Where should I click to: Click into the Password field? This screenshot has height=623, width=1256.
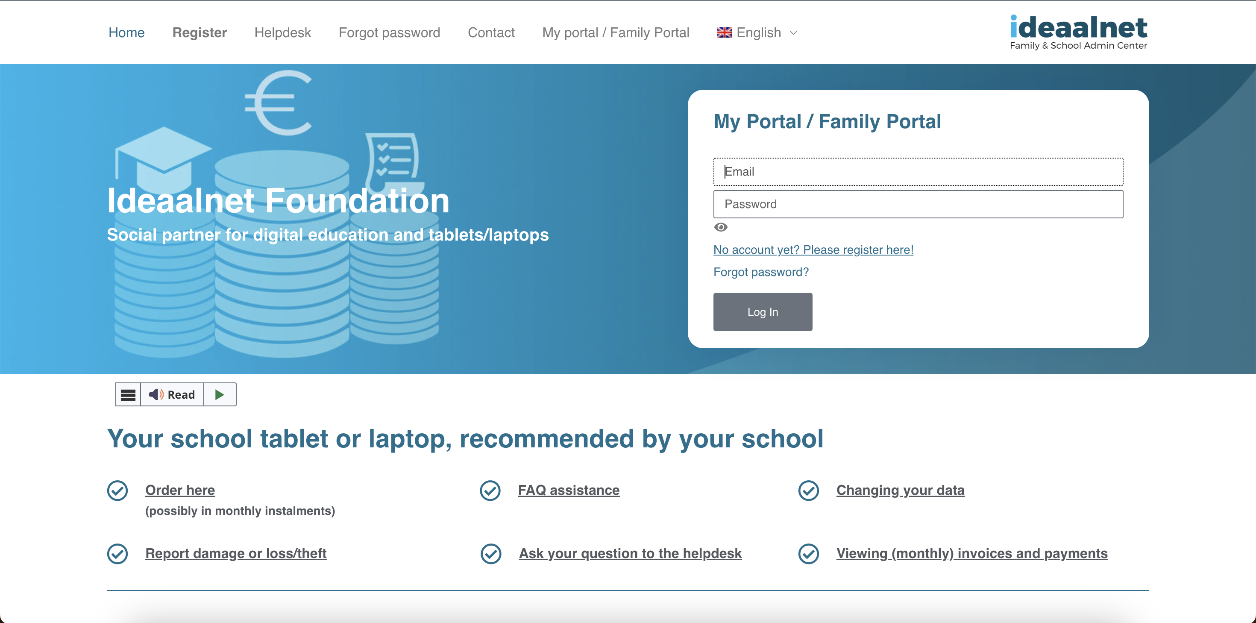point(918,204)
